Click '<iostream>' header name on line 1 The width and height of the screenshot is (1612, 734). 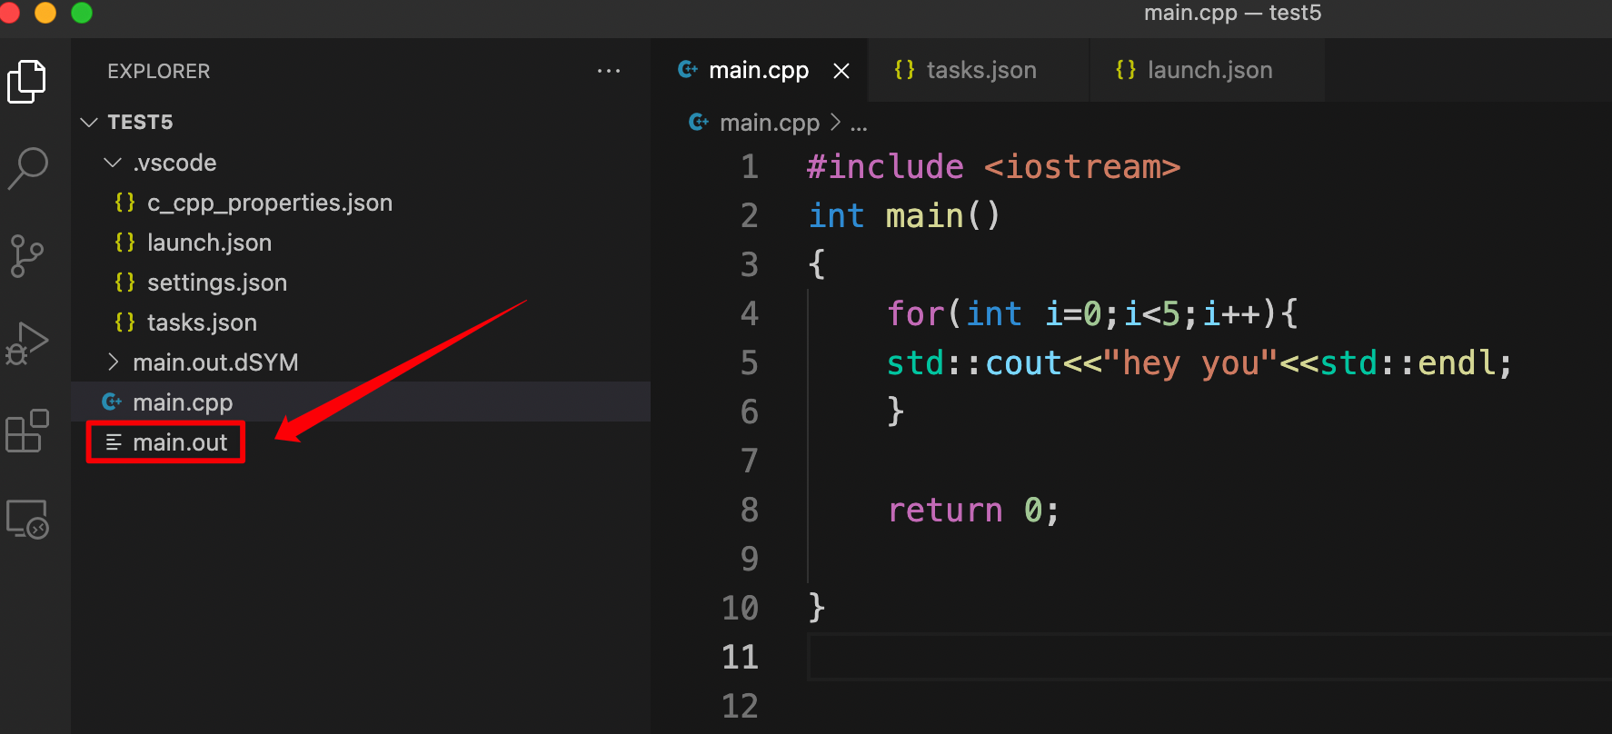tap(1082, 167)
